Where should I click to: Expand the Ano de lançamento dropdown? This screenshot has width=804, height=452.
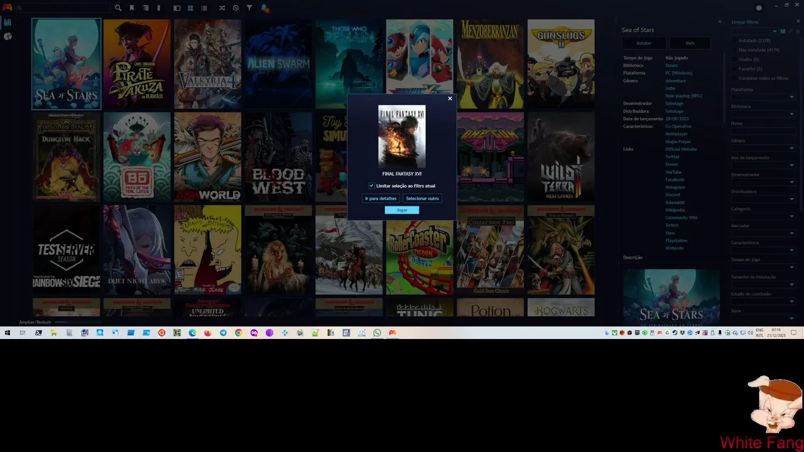coord(791,165)
